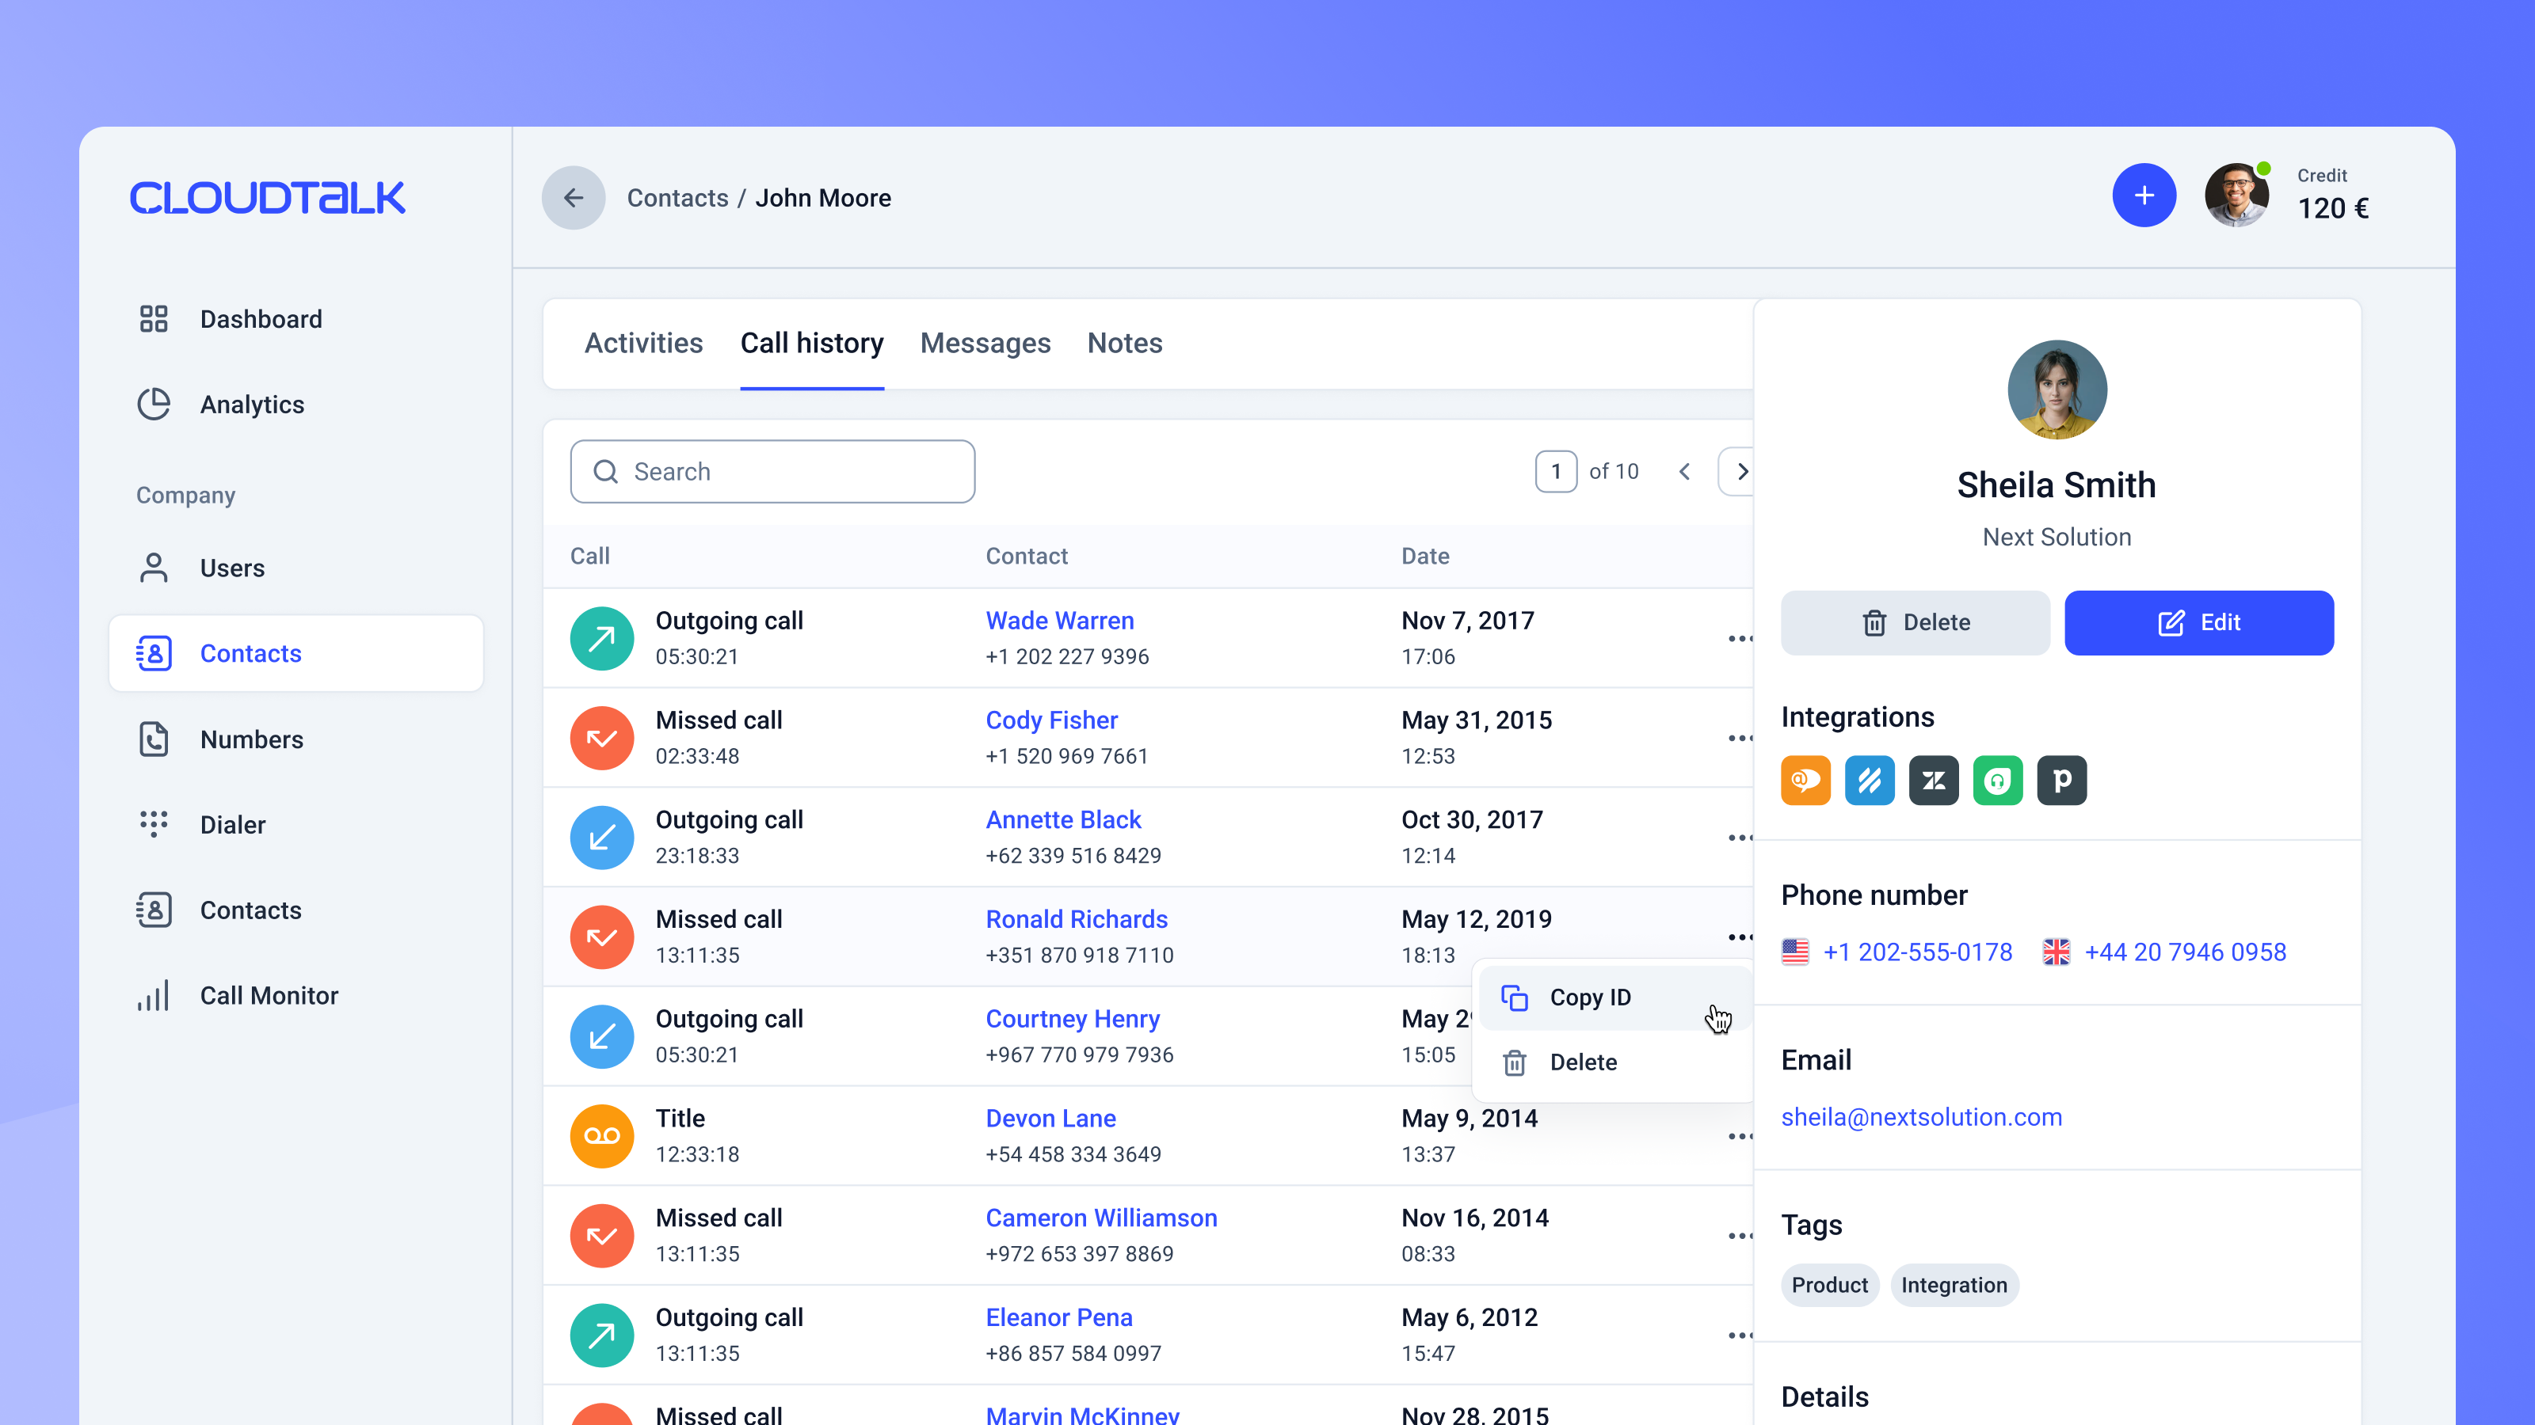This screenshot has width=2535, height=1425.
Task: Switch to the Messages tab
Action: (985, 344)
